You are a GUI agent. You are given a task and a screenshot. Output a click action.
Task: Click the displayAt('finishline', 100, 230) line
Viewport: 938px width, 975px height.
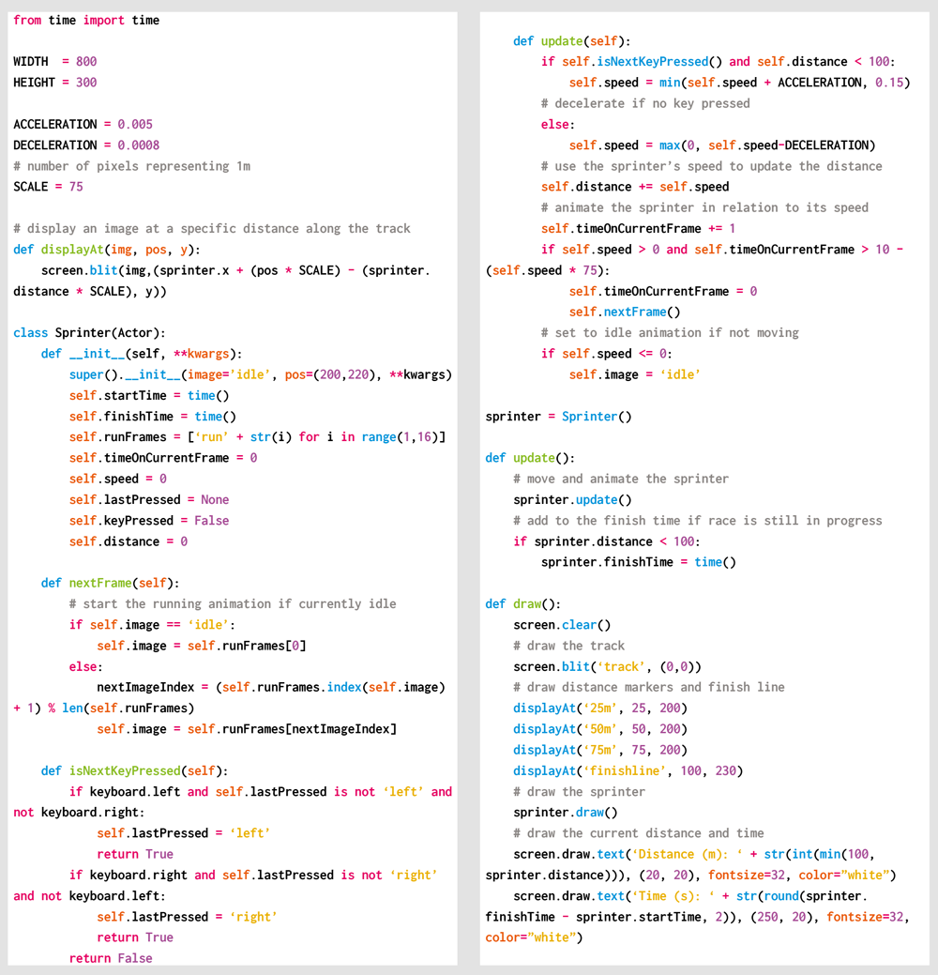(628, 770)
